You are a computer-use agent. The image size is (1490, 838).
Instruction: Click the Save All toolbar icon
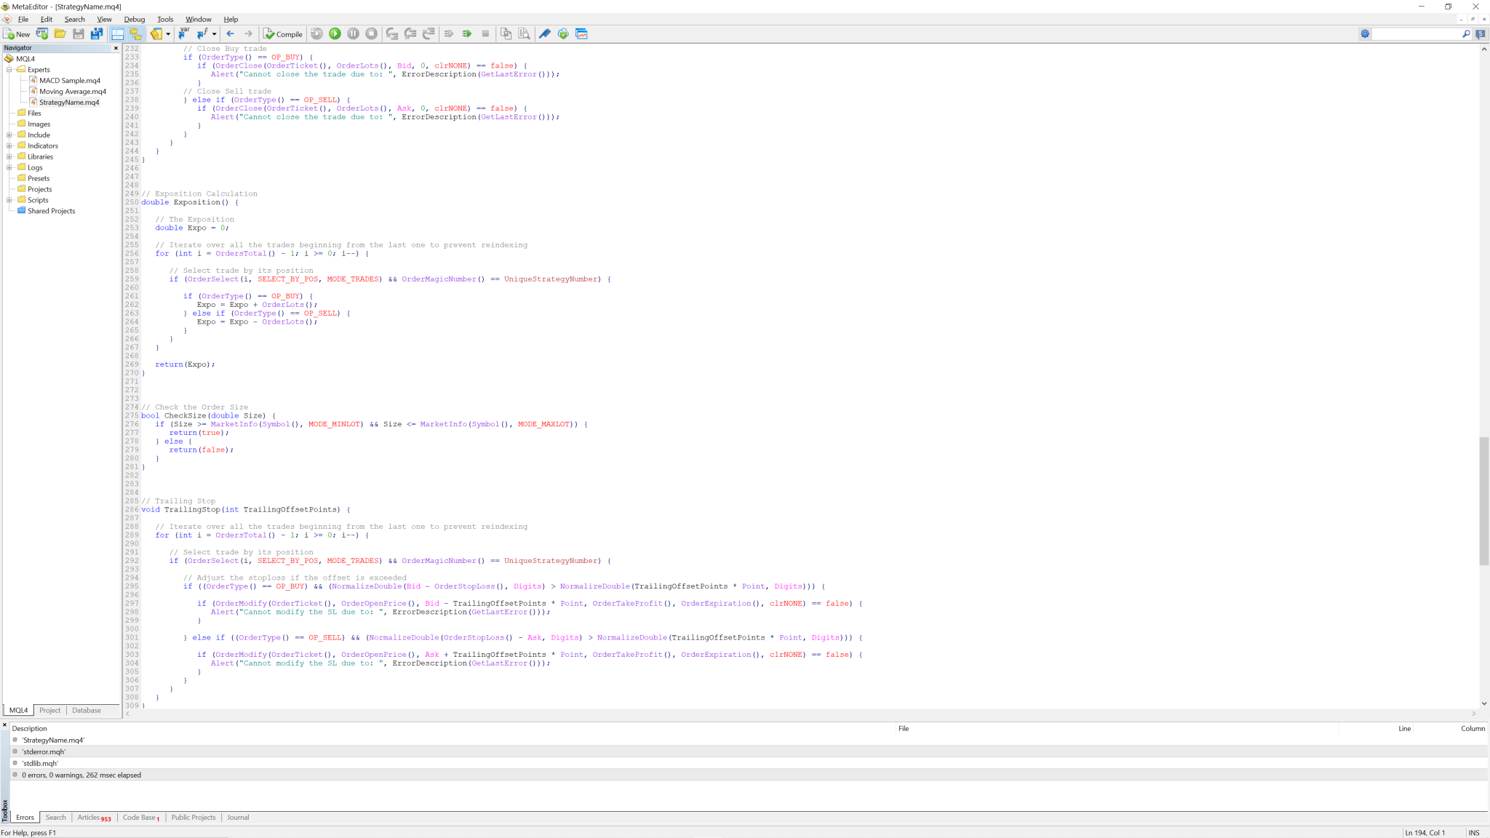(96, 33)
